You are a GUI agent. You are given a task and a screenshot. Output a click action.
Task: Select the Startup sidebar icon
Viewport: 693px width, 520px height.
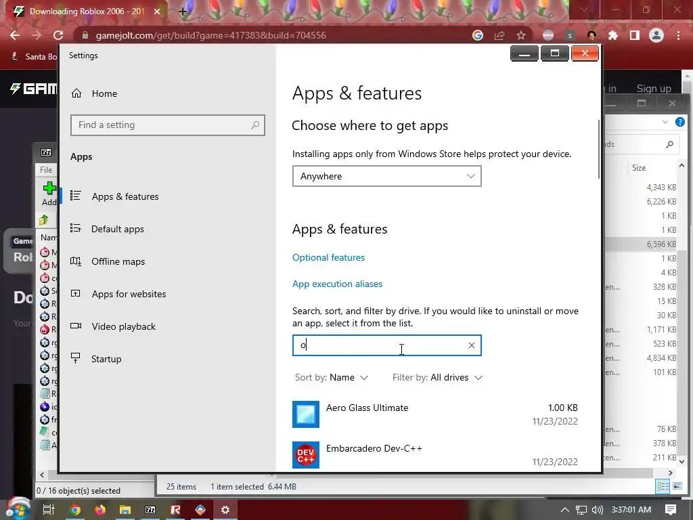[x=76, y=358]
